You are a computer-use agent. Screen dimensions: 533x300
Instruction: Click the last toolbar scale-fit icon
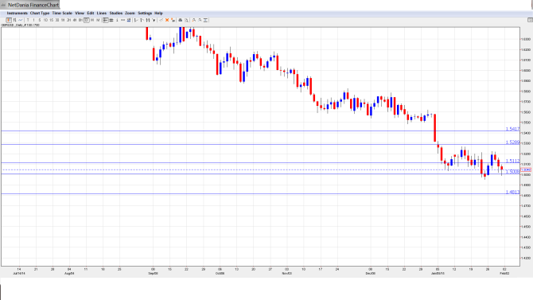(x=205, y=20)
